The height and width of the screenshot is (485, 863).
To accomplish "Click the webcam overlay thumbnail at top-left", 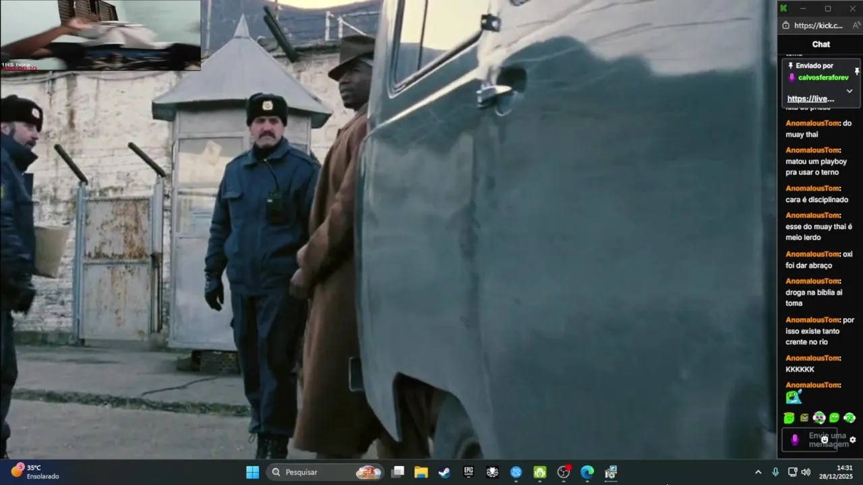I will [x=100, y=35].
